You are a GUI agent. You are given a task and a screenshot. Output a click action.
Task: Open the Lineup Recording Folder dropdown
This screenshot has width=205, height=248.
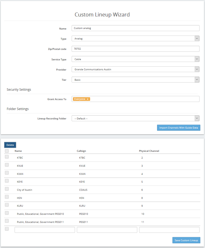coord(135,118)
